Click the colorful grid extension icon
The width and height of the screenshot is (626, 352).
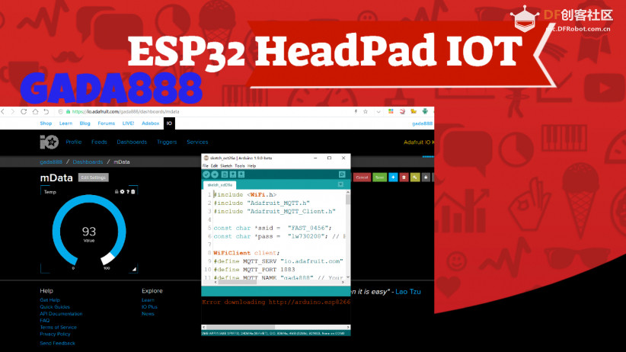tap(391, 112)
